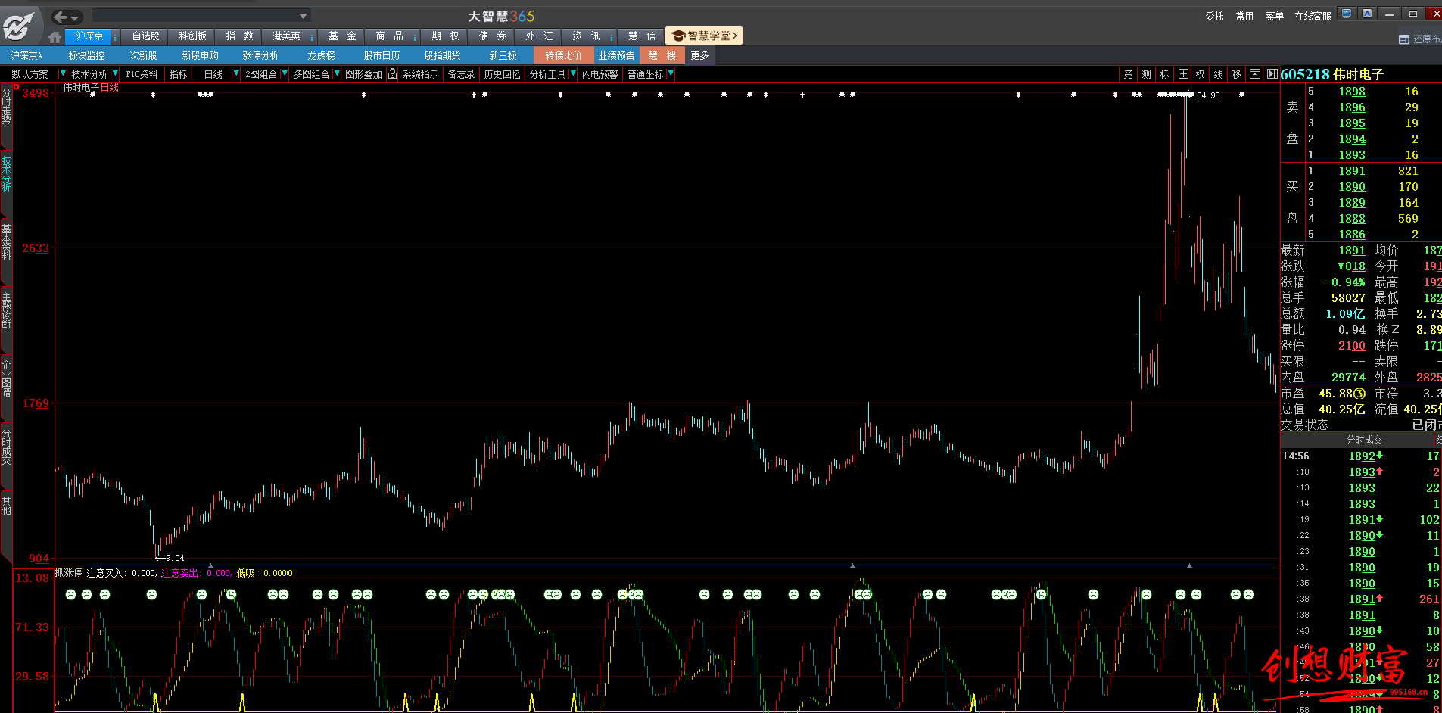Click the 业绩预告 button
Viewport: 1442px width, 713px height.
click(x=616, y=55)
